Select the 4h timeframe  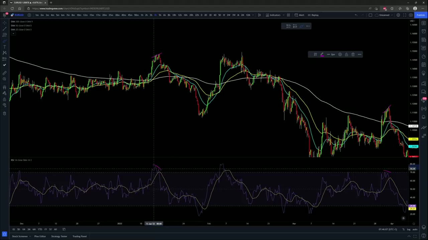(155, 15)
